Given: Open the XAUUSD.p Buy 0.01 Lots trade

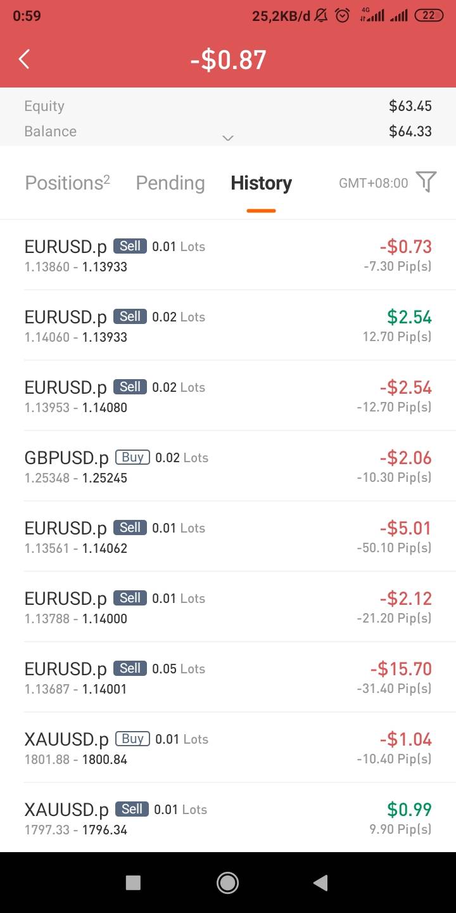Looking at the screenshot, I should click(x=228, y=748).
